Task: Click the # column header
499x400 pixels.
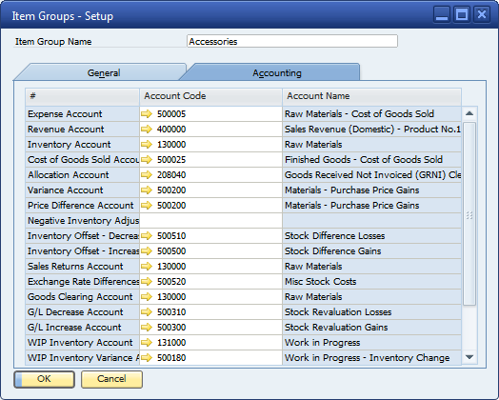Action: tap(82, 96)
